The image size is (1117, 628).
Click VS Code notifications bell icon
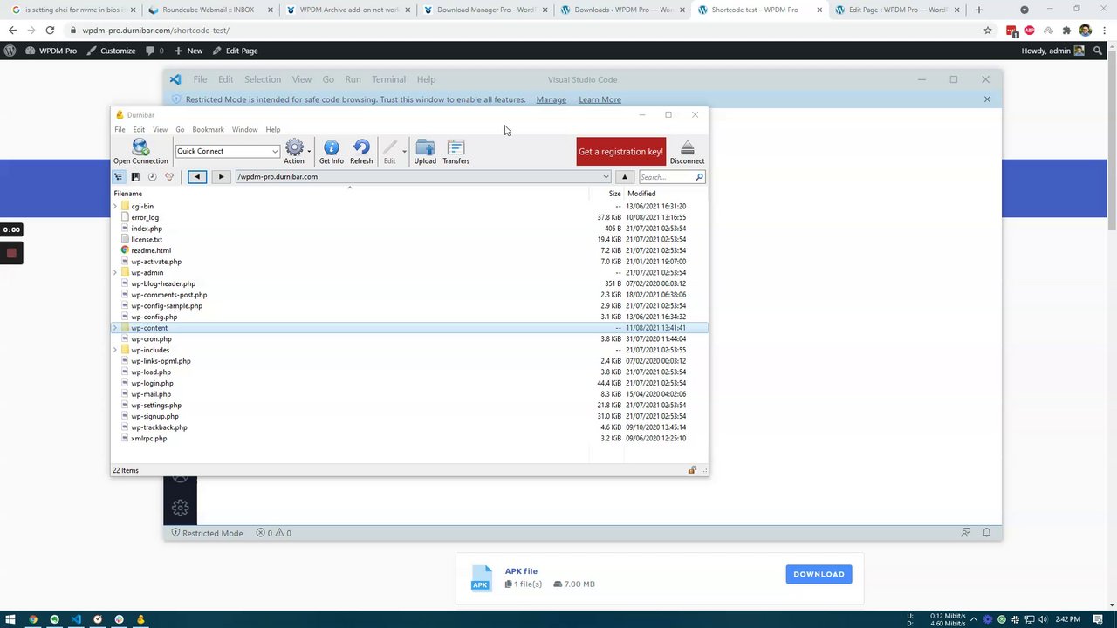(x=987, y=533)
